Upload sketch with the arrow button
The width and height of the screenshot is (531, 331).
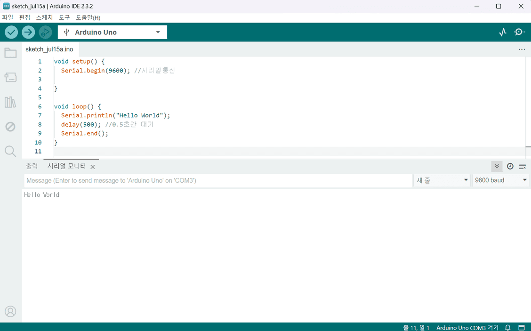(28, 32)
